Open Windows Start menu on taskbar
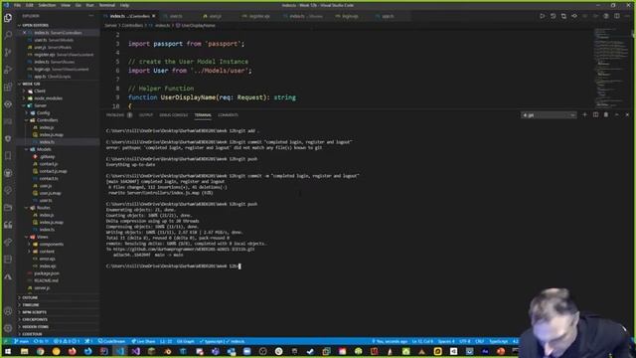Image resolution: width=636 pixels, height=358 pixels. pos(8,351)
